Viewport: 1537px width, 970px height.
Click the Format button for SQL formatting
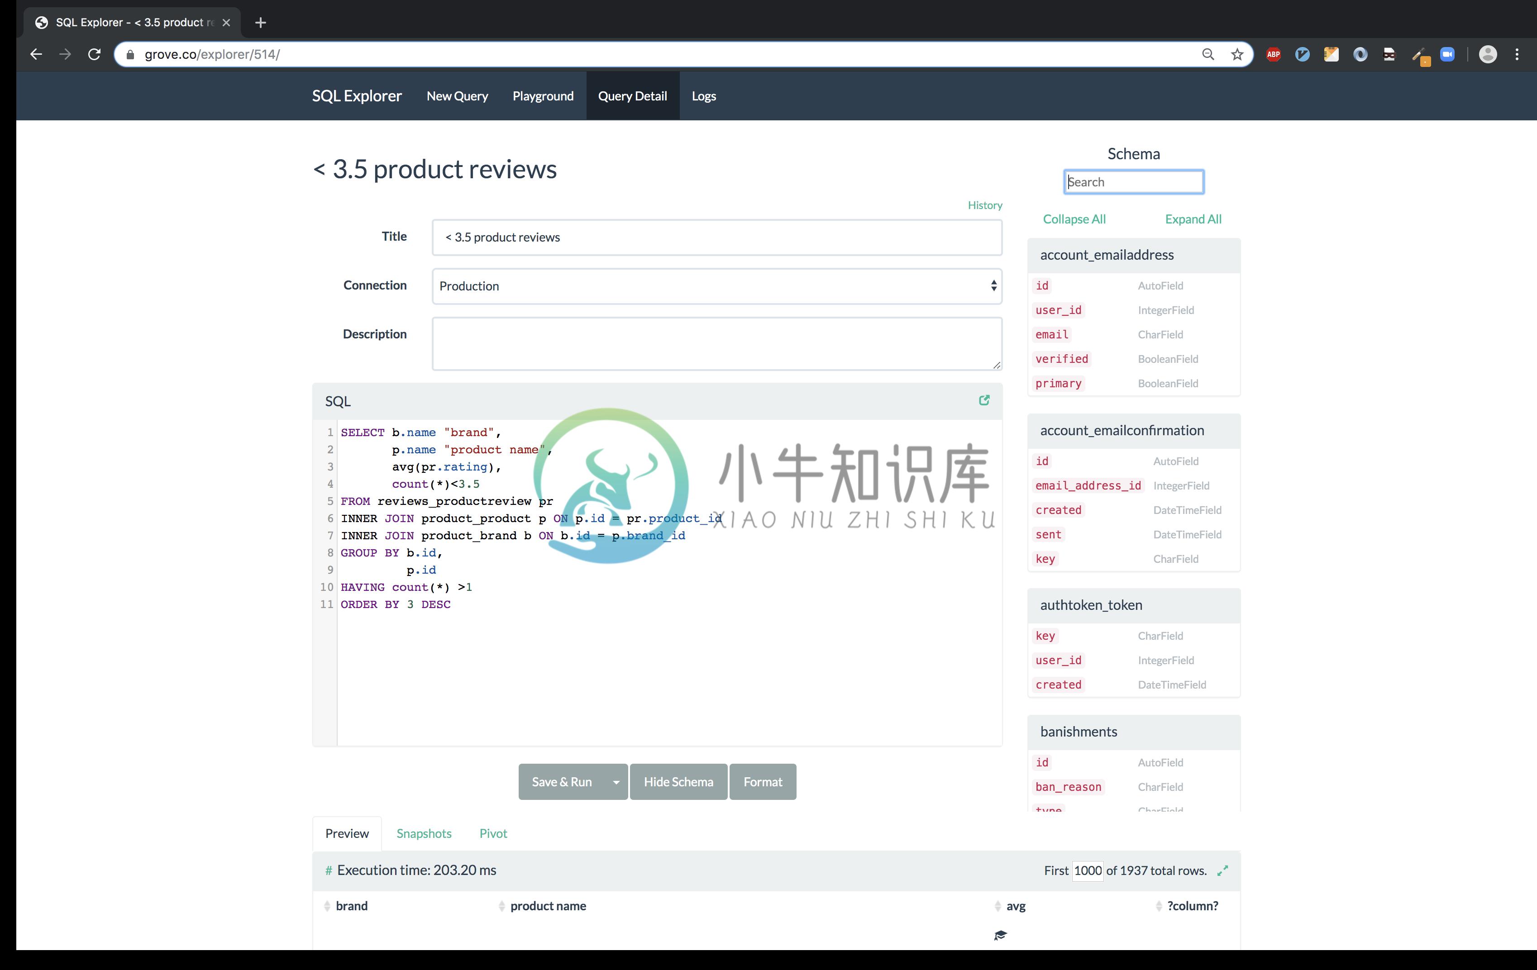[762, 781]
